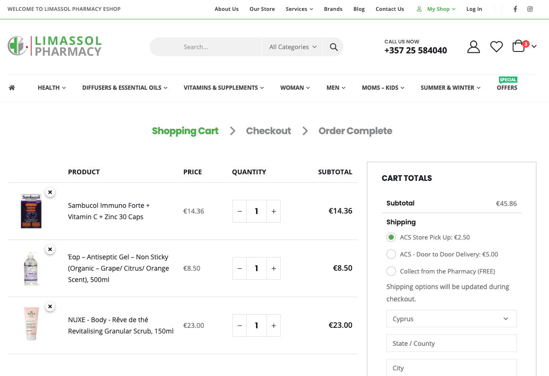Image resolution: width=549 pixels, height=376 pixels.
Task: Open the Special Offers menu item
Action: tap(506, 87)
